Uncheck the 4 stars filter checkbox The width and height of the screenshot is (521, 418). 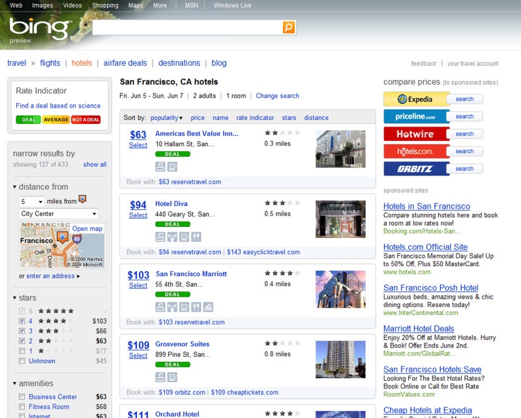(x=22, y=321)
